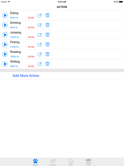
Task: Delete the Shitting action
Action: [48, 64]
